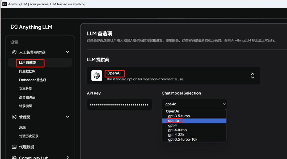Click the AnythingLLM title bar app icon
The width and height of the screenshot is (287, 159).
5,4
